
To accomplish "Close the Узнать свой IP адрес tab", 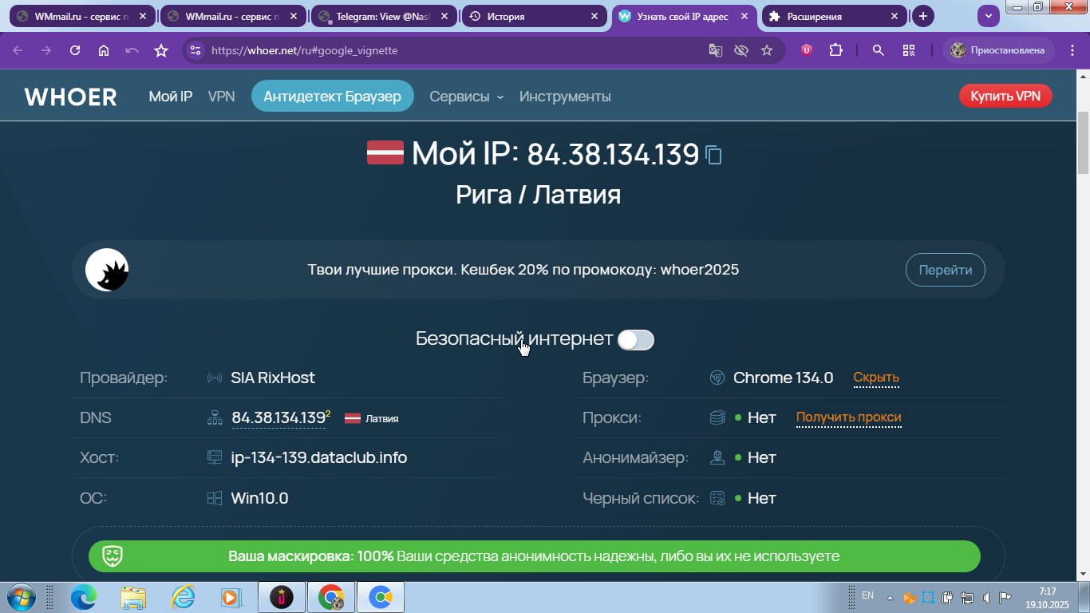I will [745, 16].
